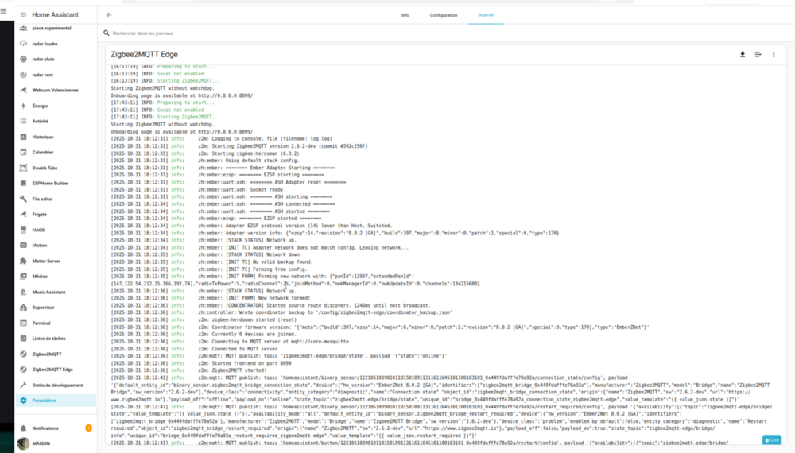Open the Activité list icon
The width and height of the screenshot is (795, 453).
[x=23, y=121]
